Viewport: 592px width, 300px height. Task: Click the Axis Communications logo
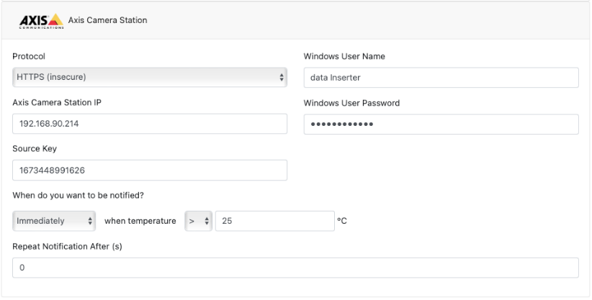[x=41, y=21]
